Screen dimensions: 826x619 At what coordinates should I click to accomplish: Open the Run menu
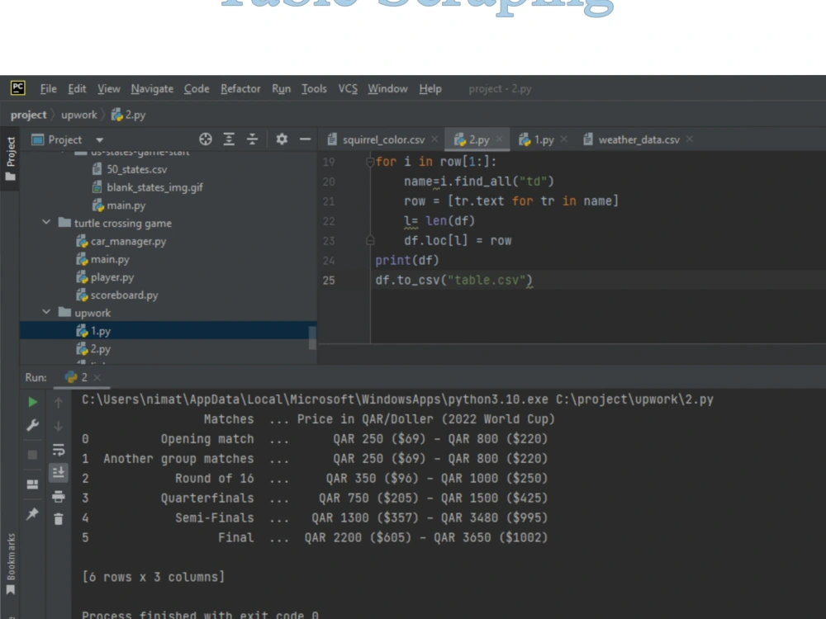click(x=282, y=89)
